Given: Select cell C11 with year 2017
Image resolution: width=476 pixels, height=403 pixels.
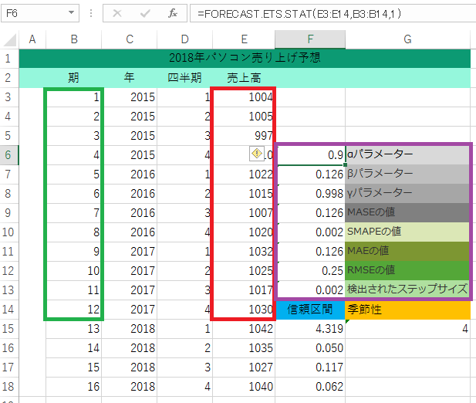Looking at the screenshot, I should tap(130, 252).
